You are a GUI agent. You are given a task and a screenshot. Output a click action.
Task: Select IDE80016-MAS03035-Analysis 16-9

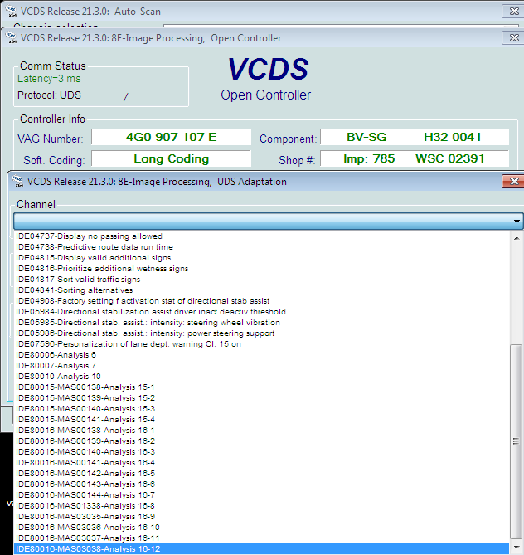coord(261,517)
